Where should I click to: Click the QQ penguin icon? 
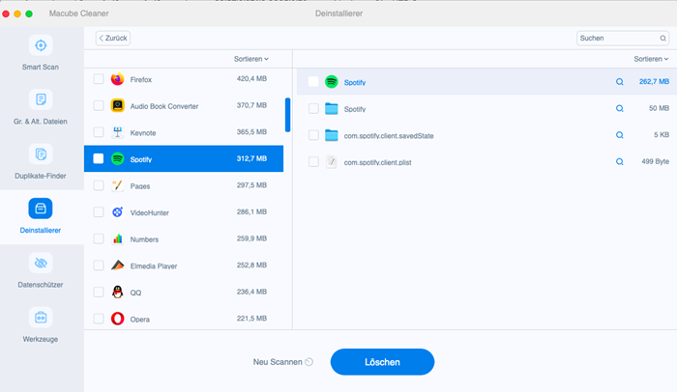[x=117, y=292]
